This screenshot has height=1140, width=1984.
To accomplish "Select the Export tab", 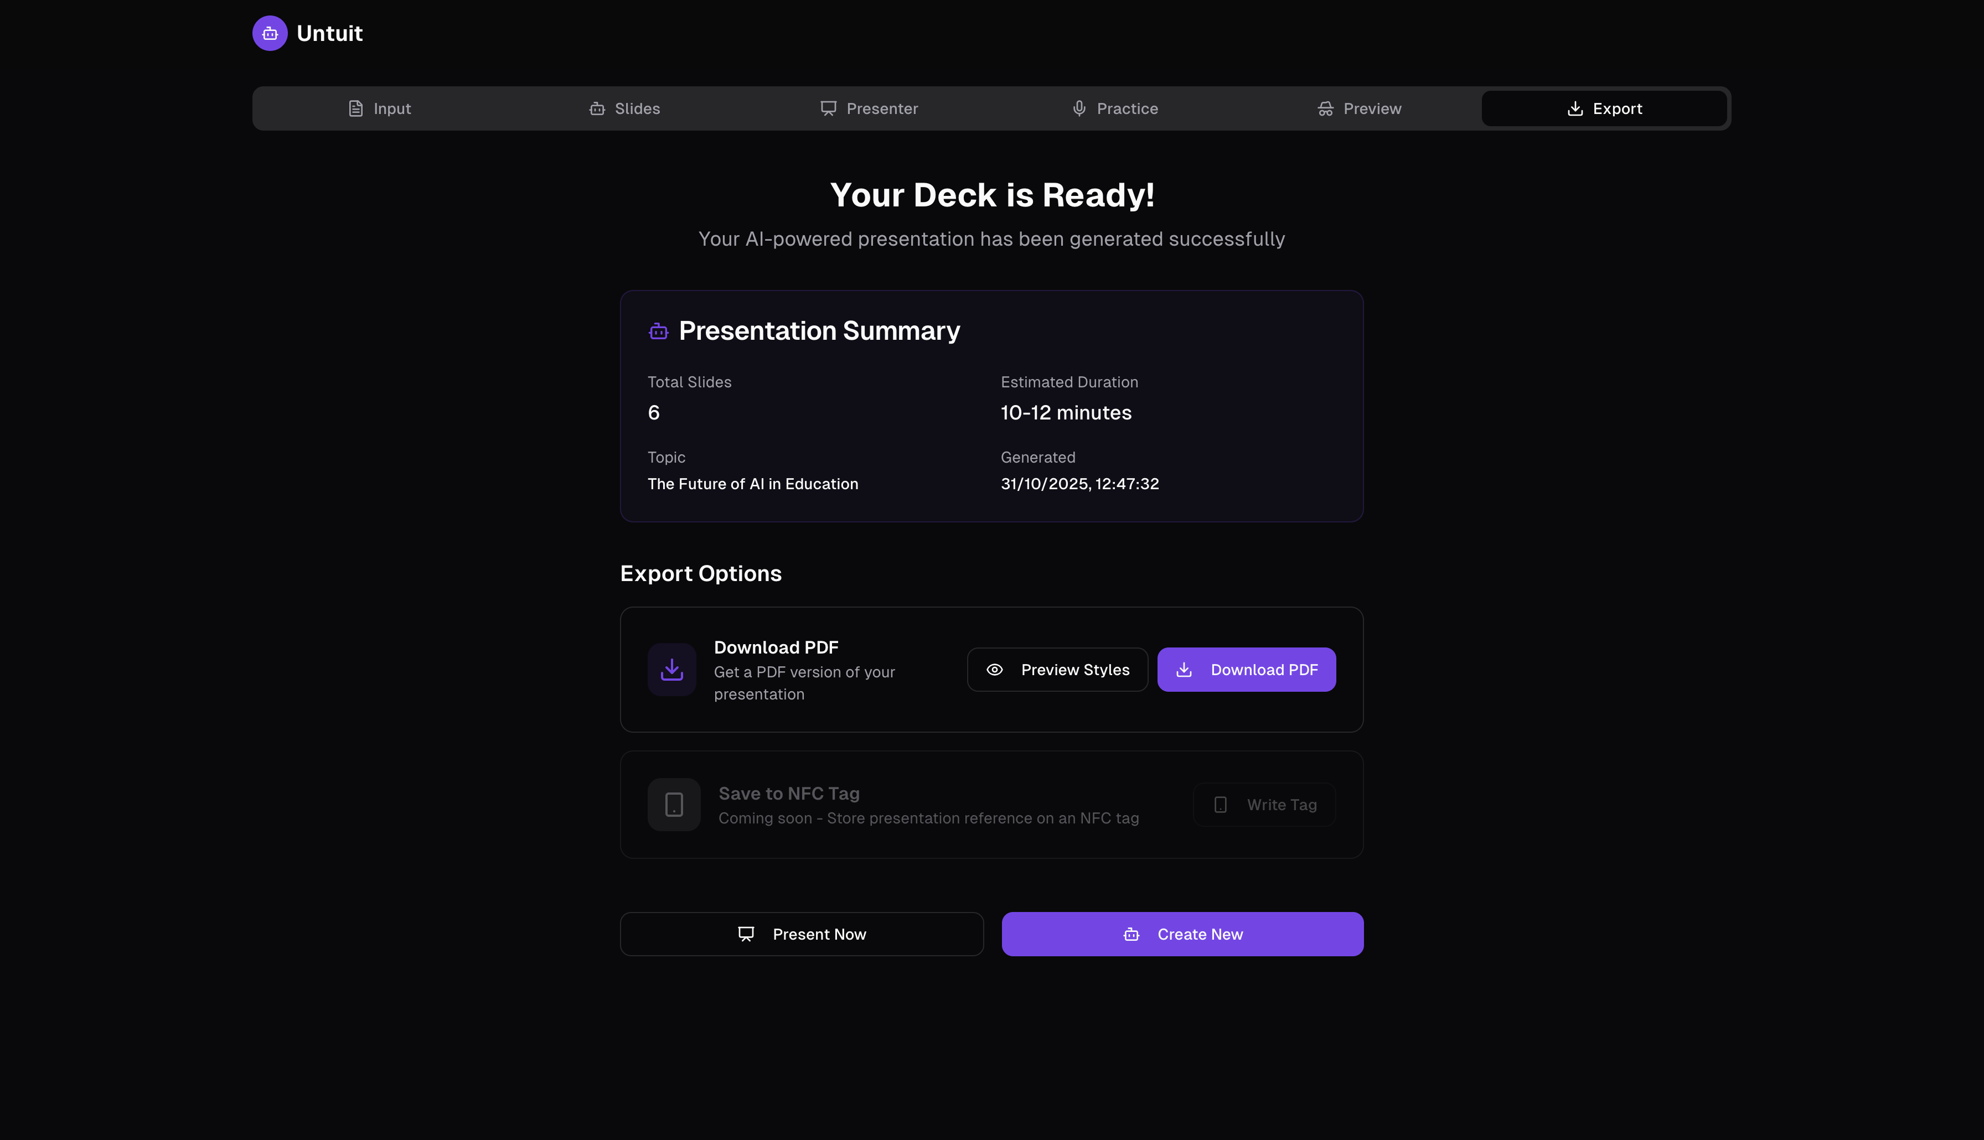I will click(x=1604, y=109).
